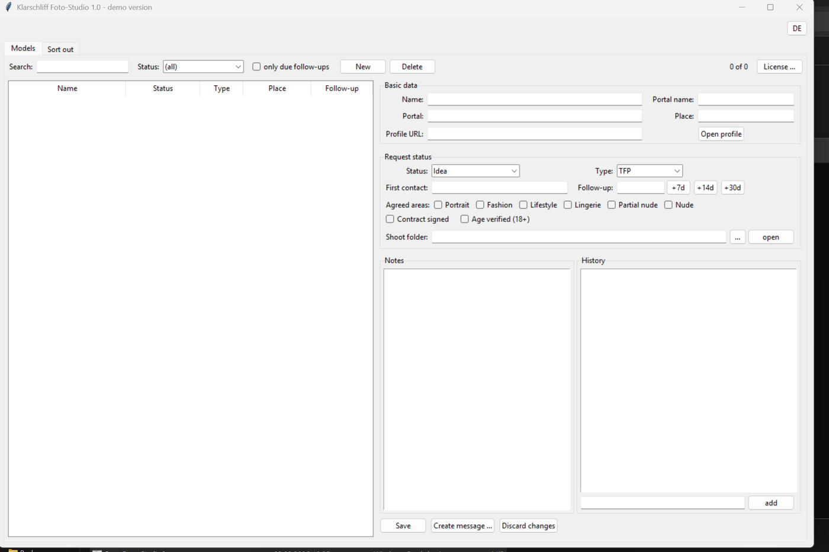Open the Sort out tab
This screenshot has height=552, width=829.
tap(60, 49)
